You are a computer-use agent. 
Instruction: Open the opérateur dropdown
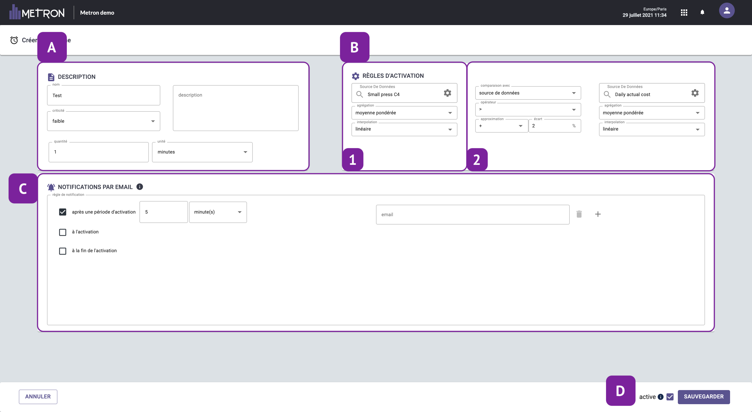(528, 109)
